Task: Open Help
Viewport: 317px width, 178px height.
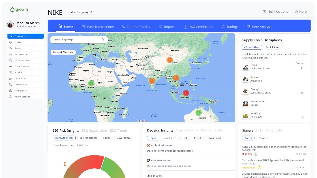Action: pos(301,12)
